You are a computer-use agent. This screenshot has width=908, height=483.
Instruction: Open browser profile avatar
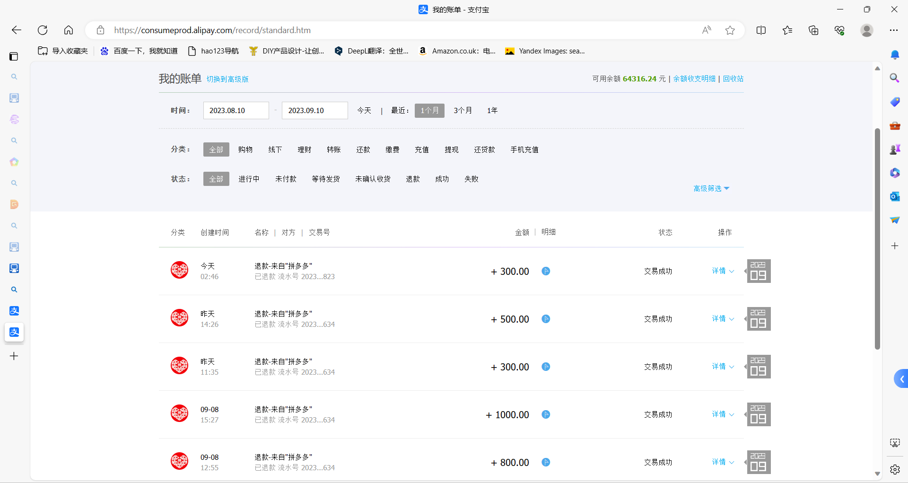tap(867, 30)
